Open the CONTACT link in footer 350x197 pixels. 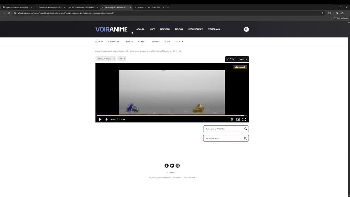172,173
